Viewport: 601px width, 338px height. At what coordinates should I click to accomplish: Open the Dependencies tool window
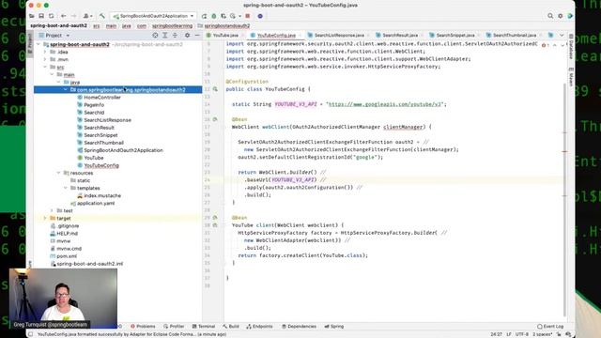pyautogui.click(x=299, y=327)
